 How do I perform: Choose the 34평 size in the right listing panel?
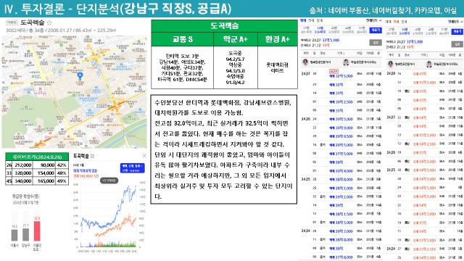click(x=405, y=32)
